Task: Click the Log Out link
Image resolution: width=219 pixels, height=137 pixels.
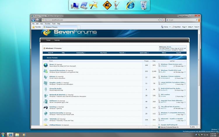Action: [x=179, y=53]
